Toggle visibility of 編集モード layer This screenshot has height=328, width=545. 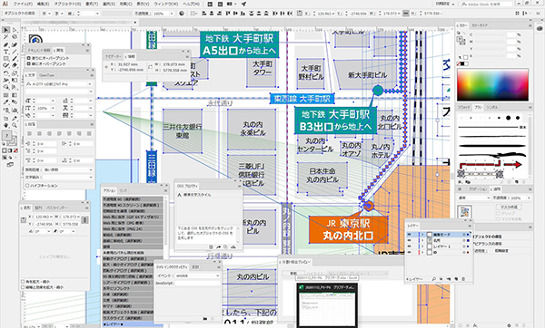tap(410, 235)
